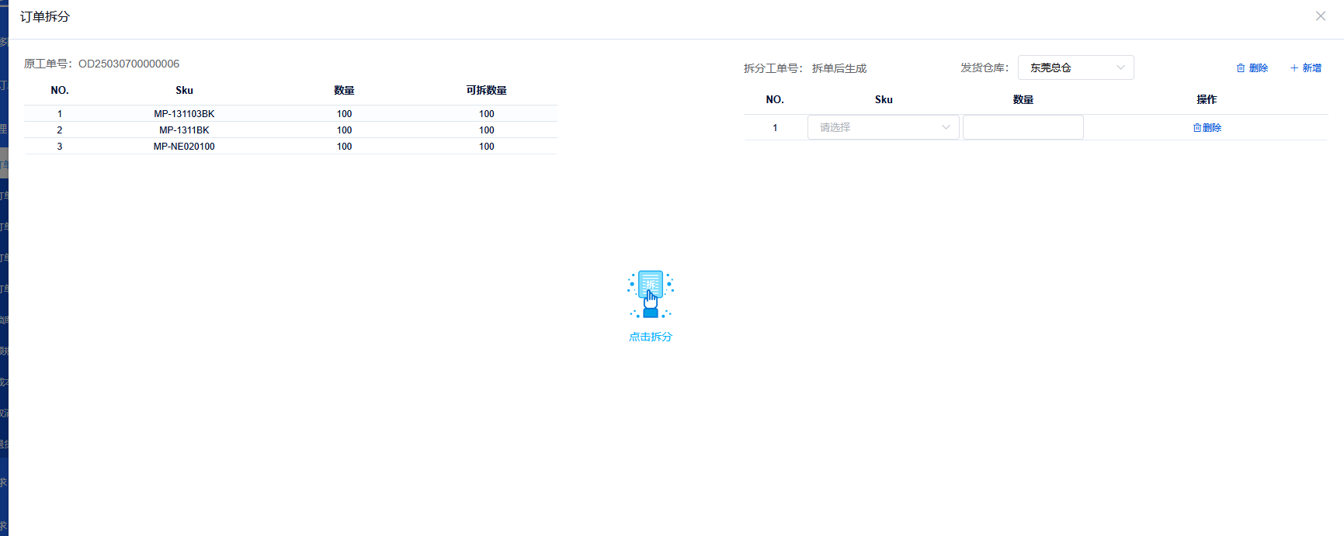This screenshot has width=1344, height=536.
Task: Expand the Sku 请选择 dropdown
Action: pos(883,127)
